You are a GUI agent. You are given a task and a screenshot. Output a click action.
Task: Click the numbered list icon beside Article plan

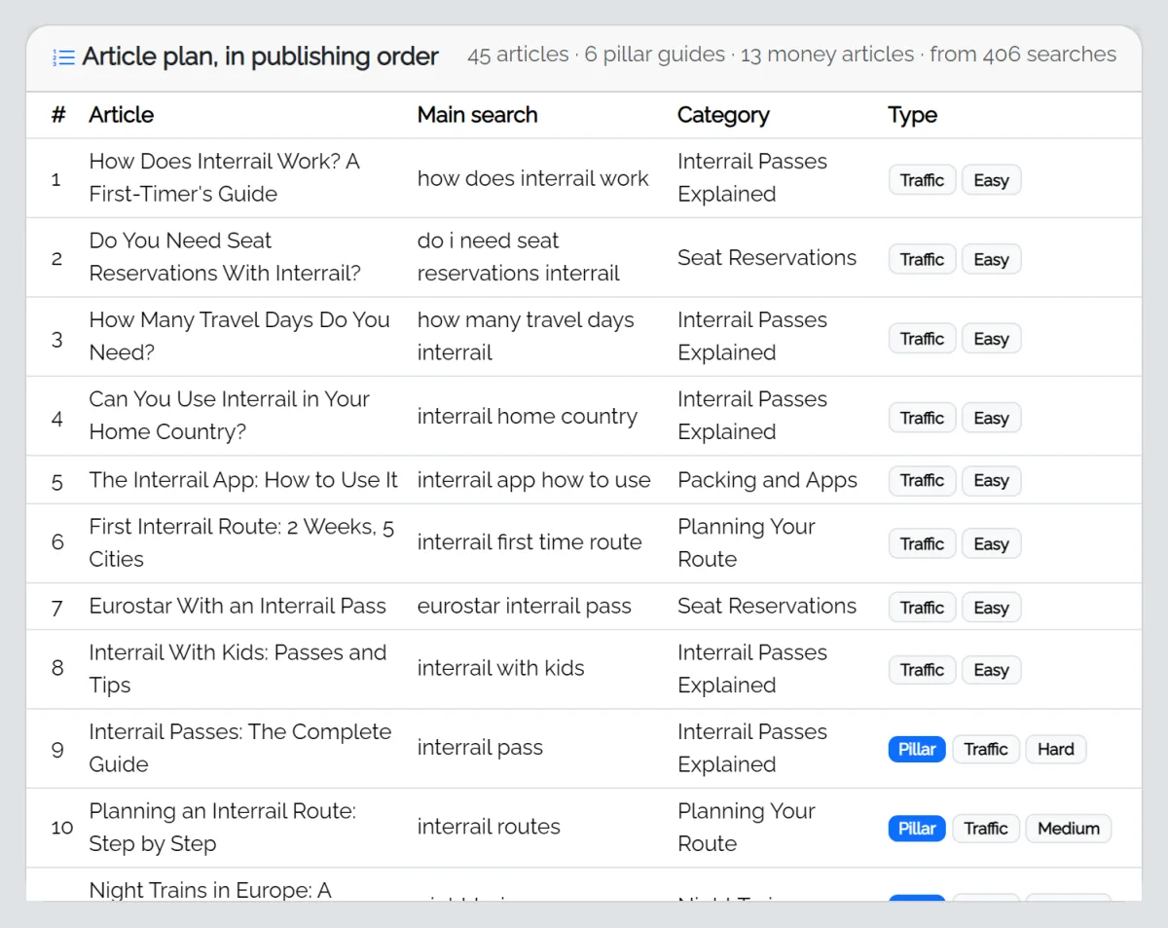(x=63, y=57)
